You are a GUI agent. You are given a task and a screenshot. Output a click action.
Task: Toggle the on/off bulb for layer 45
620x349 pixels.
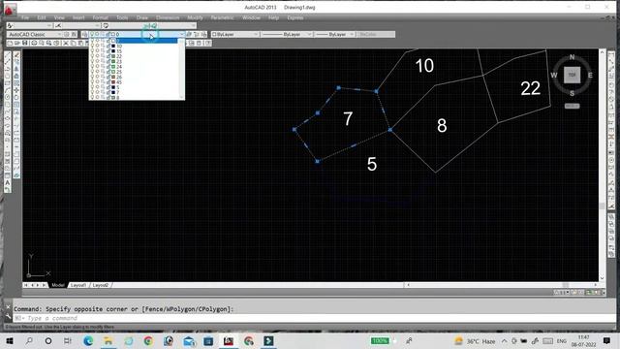pyautogui.click(x=93, y=82)
